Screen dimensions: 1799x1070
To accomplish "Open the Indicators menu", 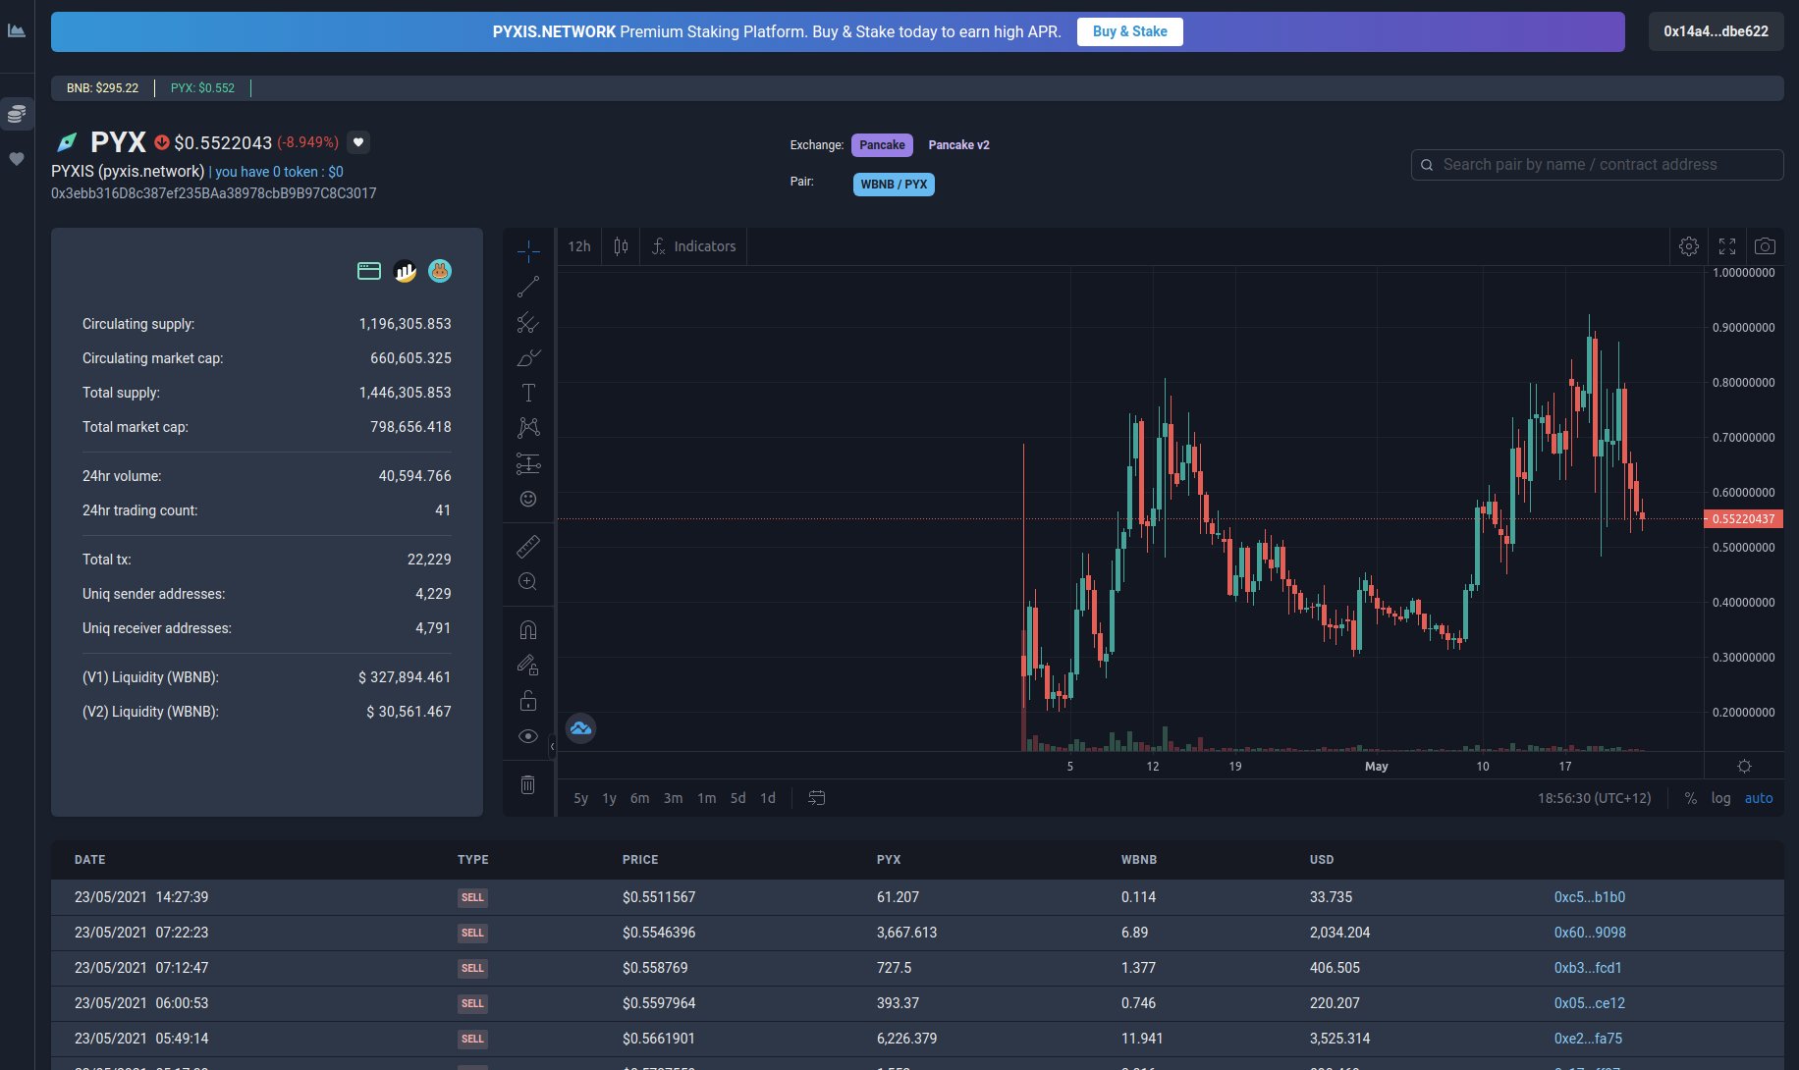I will [x=694, y=246].
